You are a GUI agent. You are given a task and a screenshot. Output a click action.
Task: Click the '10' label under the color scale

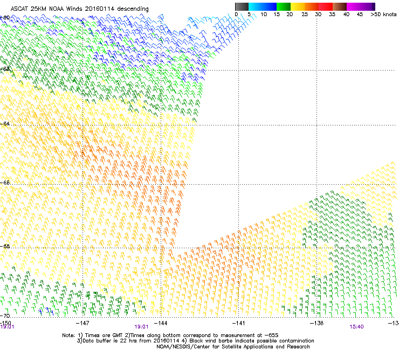click(264, 15)
